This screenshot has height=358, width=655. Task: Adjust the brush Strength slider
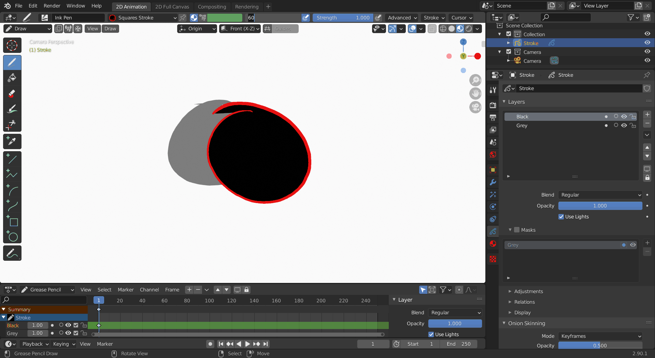343,18
